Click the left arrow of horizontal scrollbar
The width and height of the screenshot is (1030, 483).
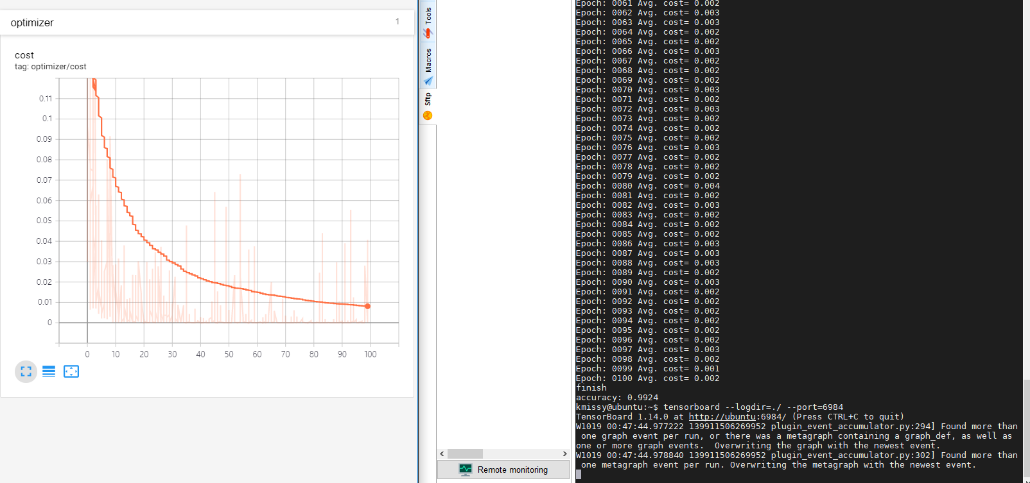(442, 453)
